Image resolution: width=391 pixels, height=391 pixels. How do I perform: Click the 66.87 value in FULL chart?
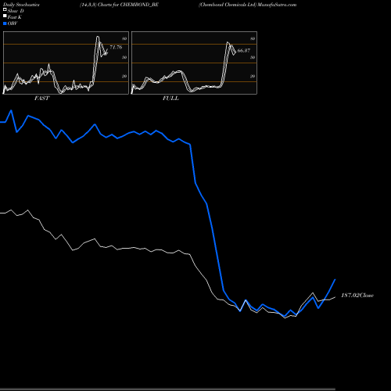[x=244, y=51]
